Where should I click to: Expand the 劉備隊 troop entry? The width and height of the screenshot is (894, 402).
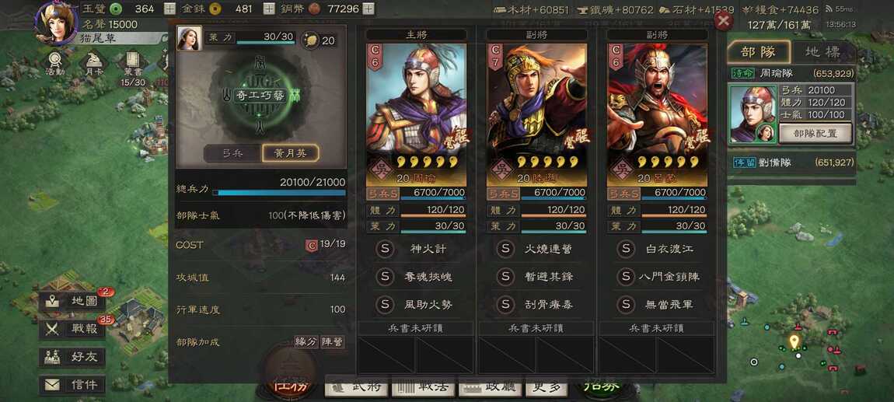pos(793,163)
